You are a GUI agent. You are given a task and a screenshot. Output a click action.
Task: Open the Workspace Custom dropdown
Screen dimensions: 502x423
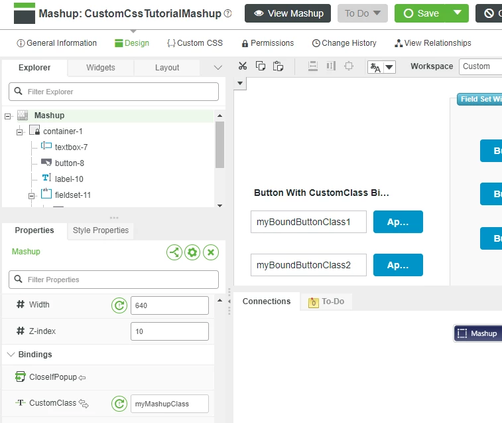(x=480, y=66)
